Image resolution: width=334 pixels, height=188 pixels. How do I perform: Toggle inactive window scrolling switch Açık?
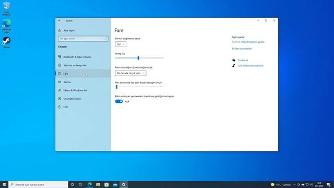[x=119, y=101]
